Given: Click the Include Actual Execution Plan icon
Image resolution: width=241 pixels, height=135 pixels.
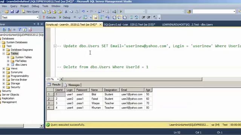Looking at the screenshot, I should pos(102,18).
